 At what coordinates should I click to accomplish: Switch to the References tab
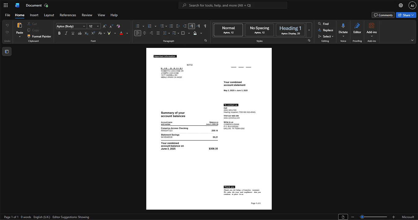click(x=68, y=15)
